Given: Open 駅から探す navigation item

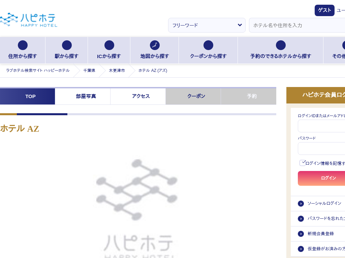Looking at the screenshot, I should pyautogui.click(x=66, y=50).
